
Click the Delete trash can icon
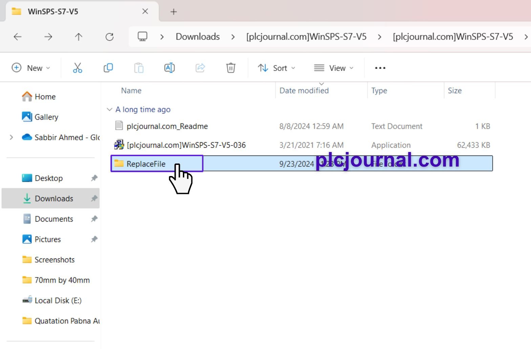coord(231,68)
